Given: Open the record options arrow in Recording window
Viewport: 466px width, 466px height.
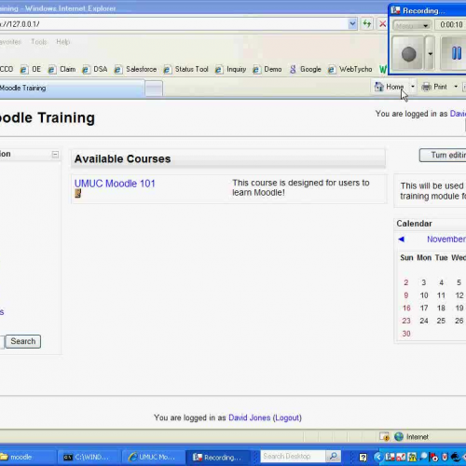Looking at the screenshot, I should click(430, 53).
